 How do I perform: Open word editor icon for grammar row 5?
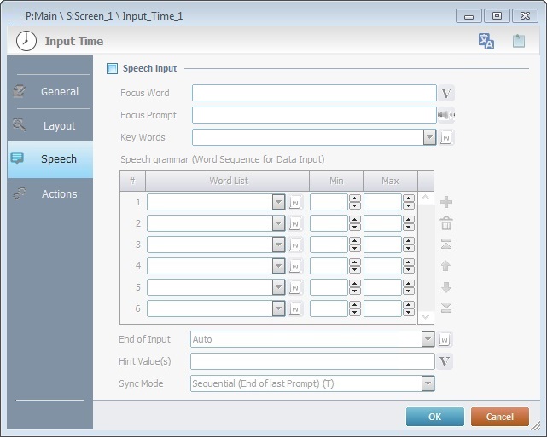(x=295, y=287)
